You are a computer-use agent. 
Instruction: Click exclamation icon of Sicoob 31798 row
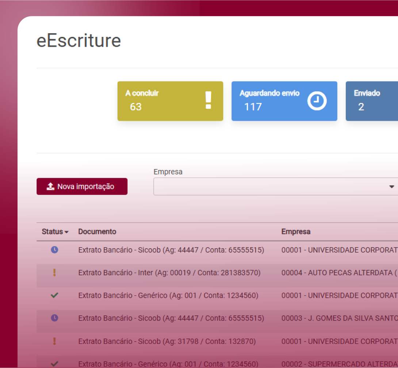(x=54, y=341)
